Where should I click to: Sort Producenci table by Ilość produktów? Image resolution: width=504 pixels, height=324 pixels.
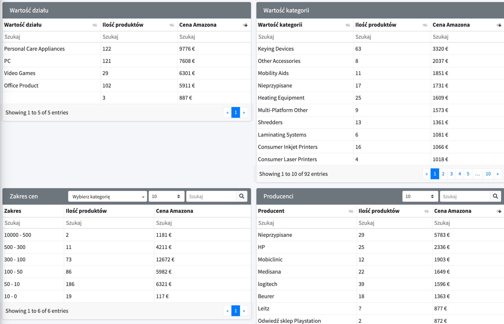pyautogui.click(x=394, y=211)
